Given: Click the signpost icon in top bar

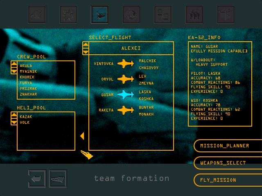Looking at the screenshot, I should click(x=226, y=14).
